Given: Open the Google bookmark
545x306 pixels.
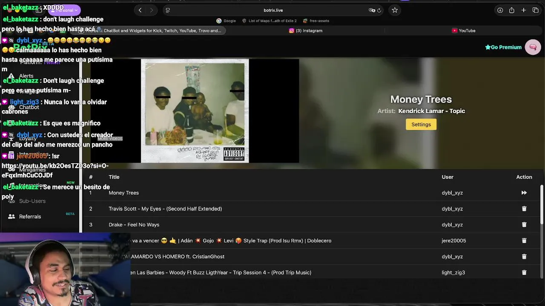Looking at the screenshot, I should [x=226, y=21].
